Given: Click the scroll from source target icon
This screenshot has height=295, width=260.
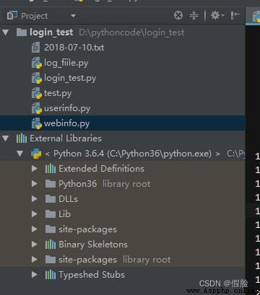Looking at the screenshot, I should coord(178,16).
